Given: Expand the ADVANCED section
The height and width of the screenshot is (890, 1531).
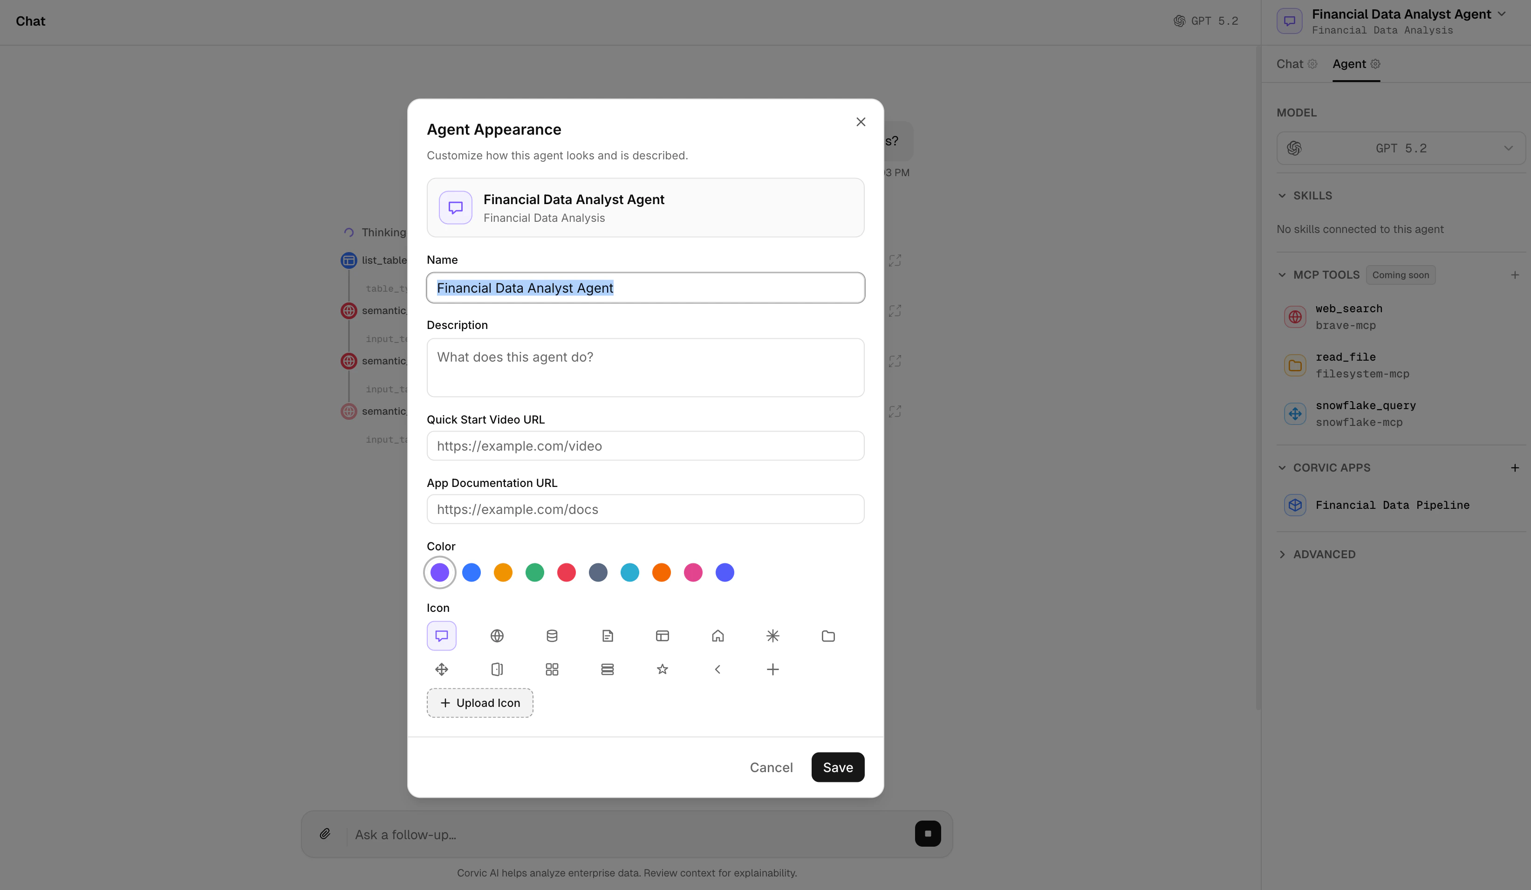Looking at the screenshot, I should [x=1282, y=554].
